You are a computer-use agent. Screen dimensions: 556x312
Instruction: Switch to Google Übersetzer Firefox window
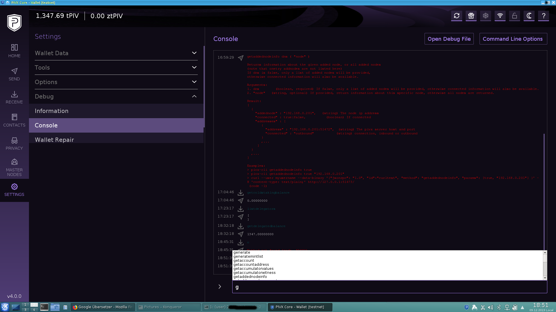coord(103,307)
